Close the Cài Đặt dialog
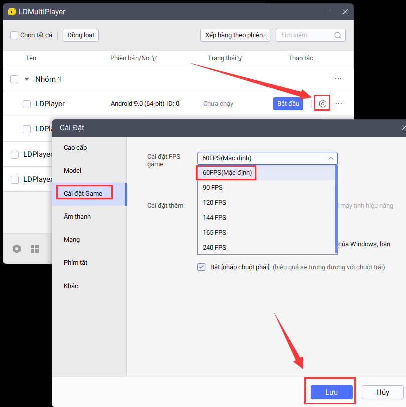The height and width of the screenshot is (407, 406). tap(403, 128)
